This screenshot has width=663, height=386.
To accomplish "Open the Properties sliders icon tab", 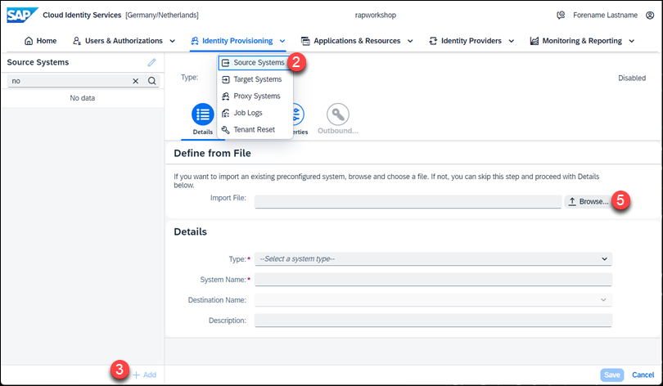I will point(297,114).
